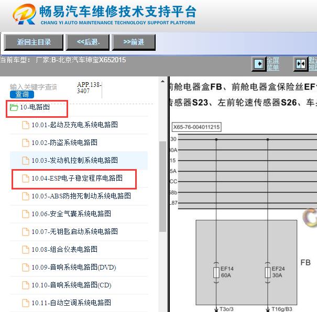The image size is (317, 312).
Task: Click the Chang Yi platform logo
Action: tap(25, 14)
